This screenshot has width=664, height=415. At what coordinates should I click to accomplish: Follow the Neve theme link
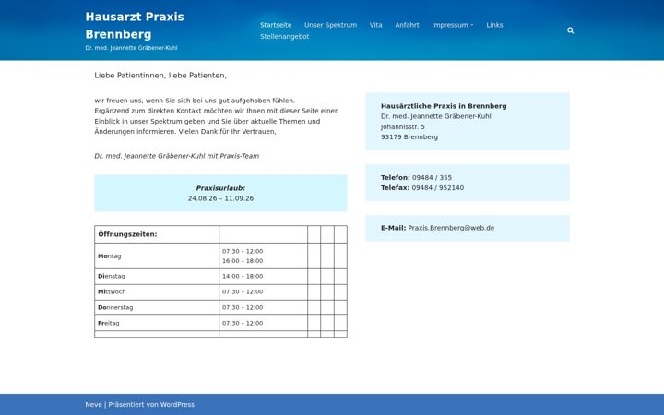coord(93,405)
